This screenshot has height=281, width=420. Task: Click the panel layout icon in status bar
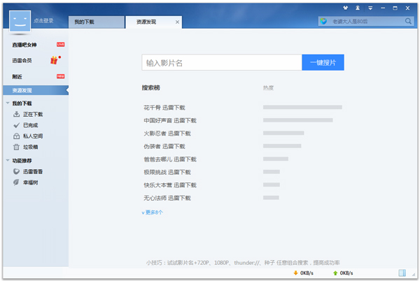402,273
